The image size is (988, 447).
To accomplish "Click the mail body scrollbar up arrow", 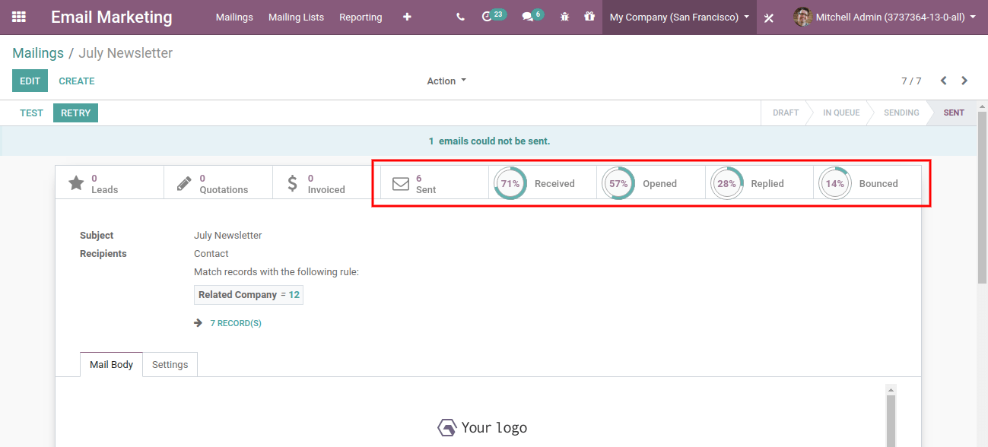I will click(x=891, y=390).
